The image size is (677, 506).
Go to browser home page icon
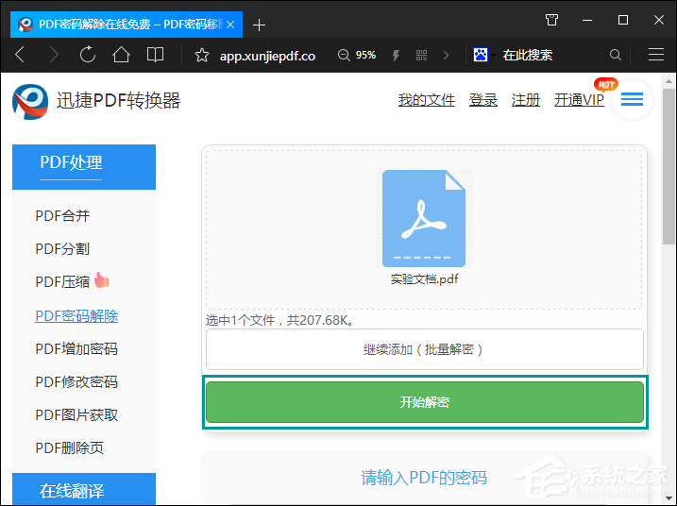[x=121, y=55]
